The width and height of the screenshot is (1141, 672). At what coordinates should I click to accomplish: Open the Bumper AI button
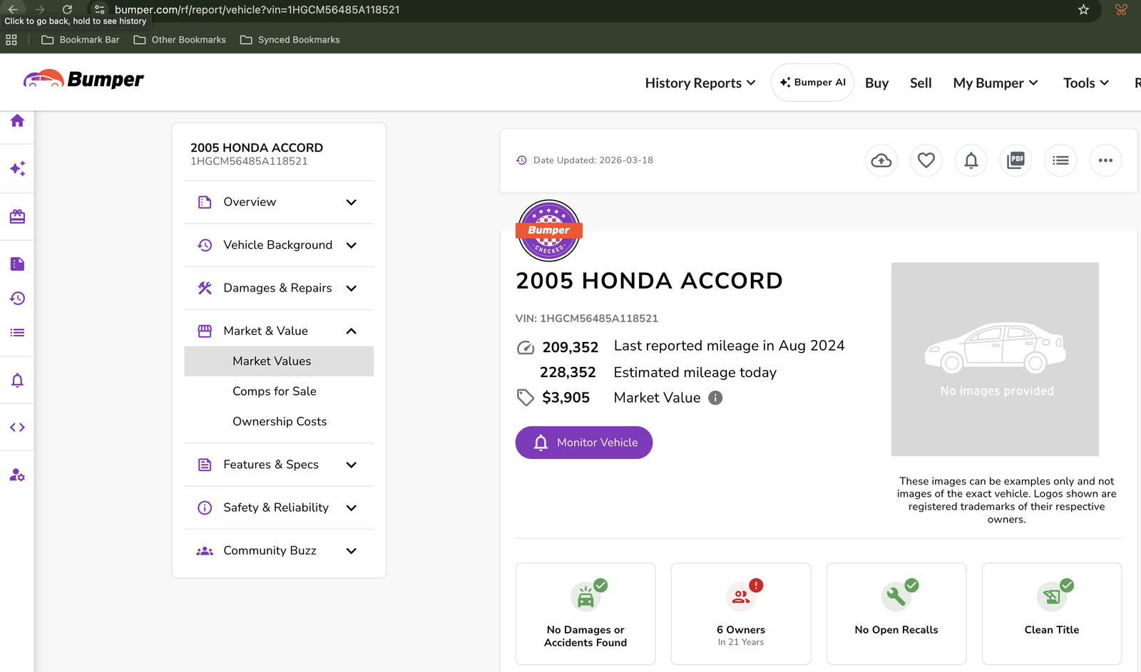click(812, 83)
